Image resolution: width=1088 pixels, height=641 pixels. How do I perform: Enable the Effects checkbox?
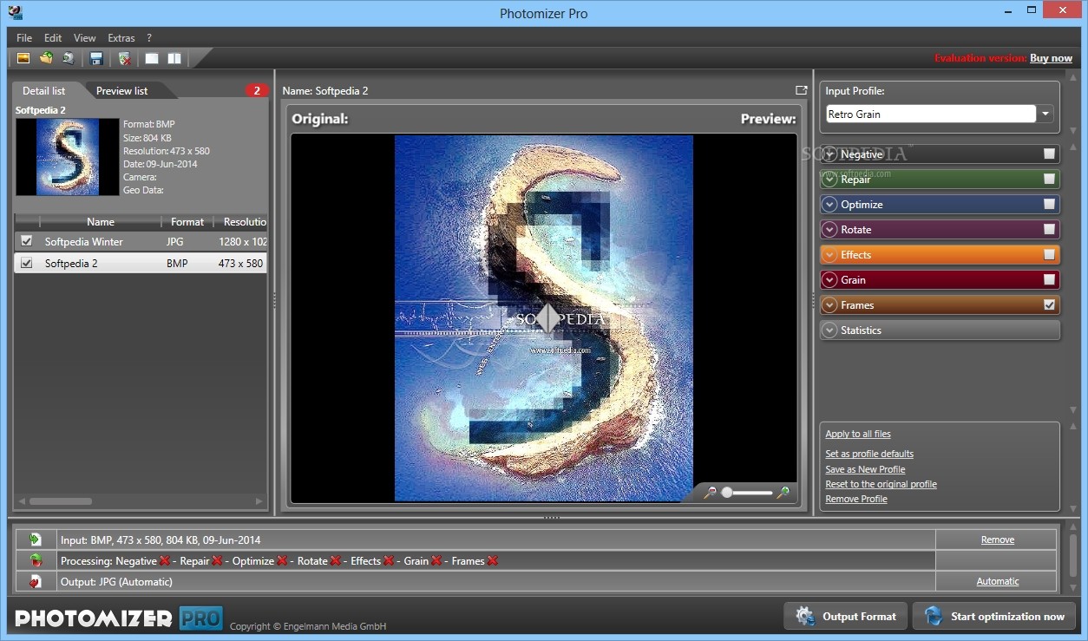coord(1050,255)
